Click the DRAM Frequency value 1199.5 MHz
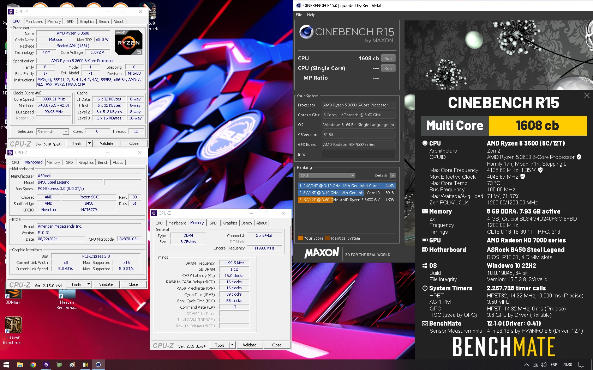The height and width of the screenshot is (370, 593). coord(234,263)
